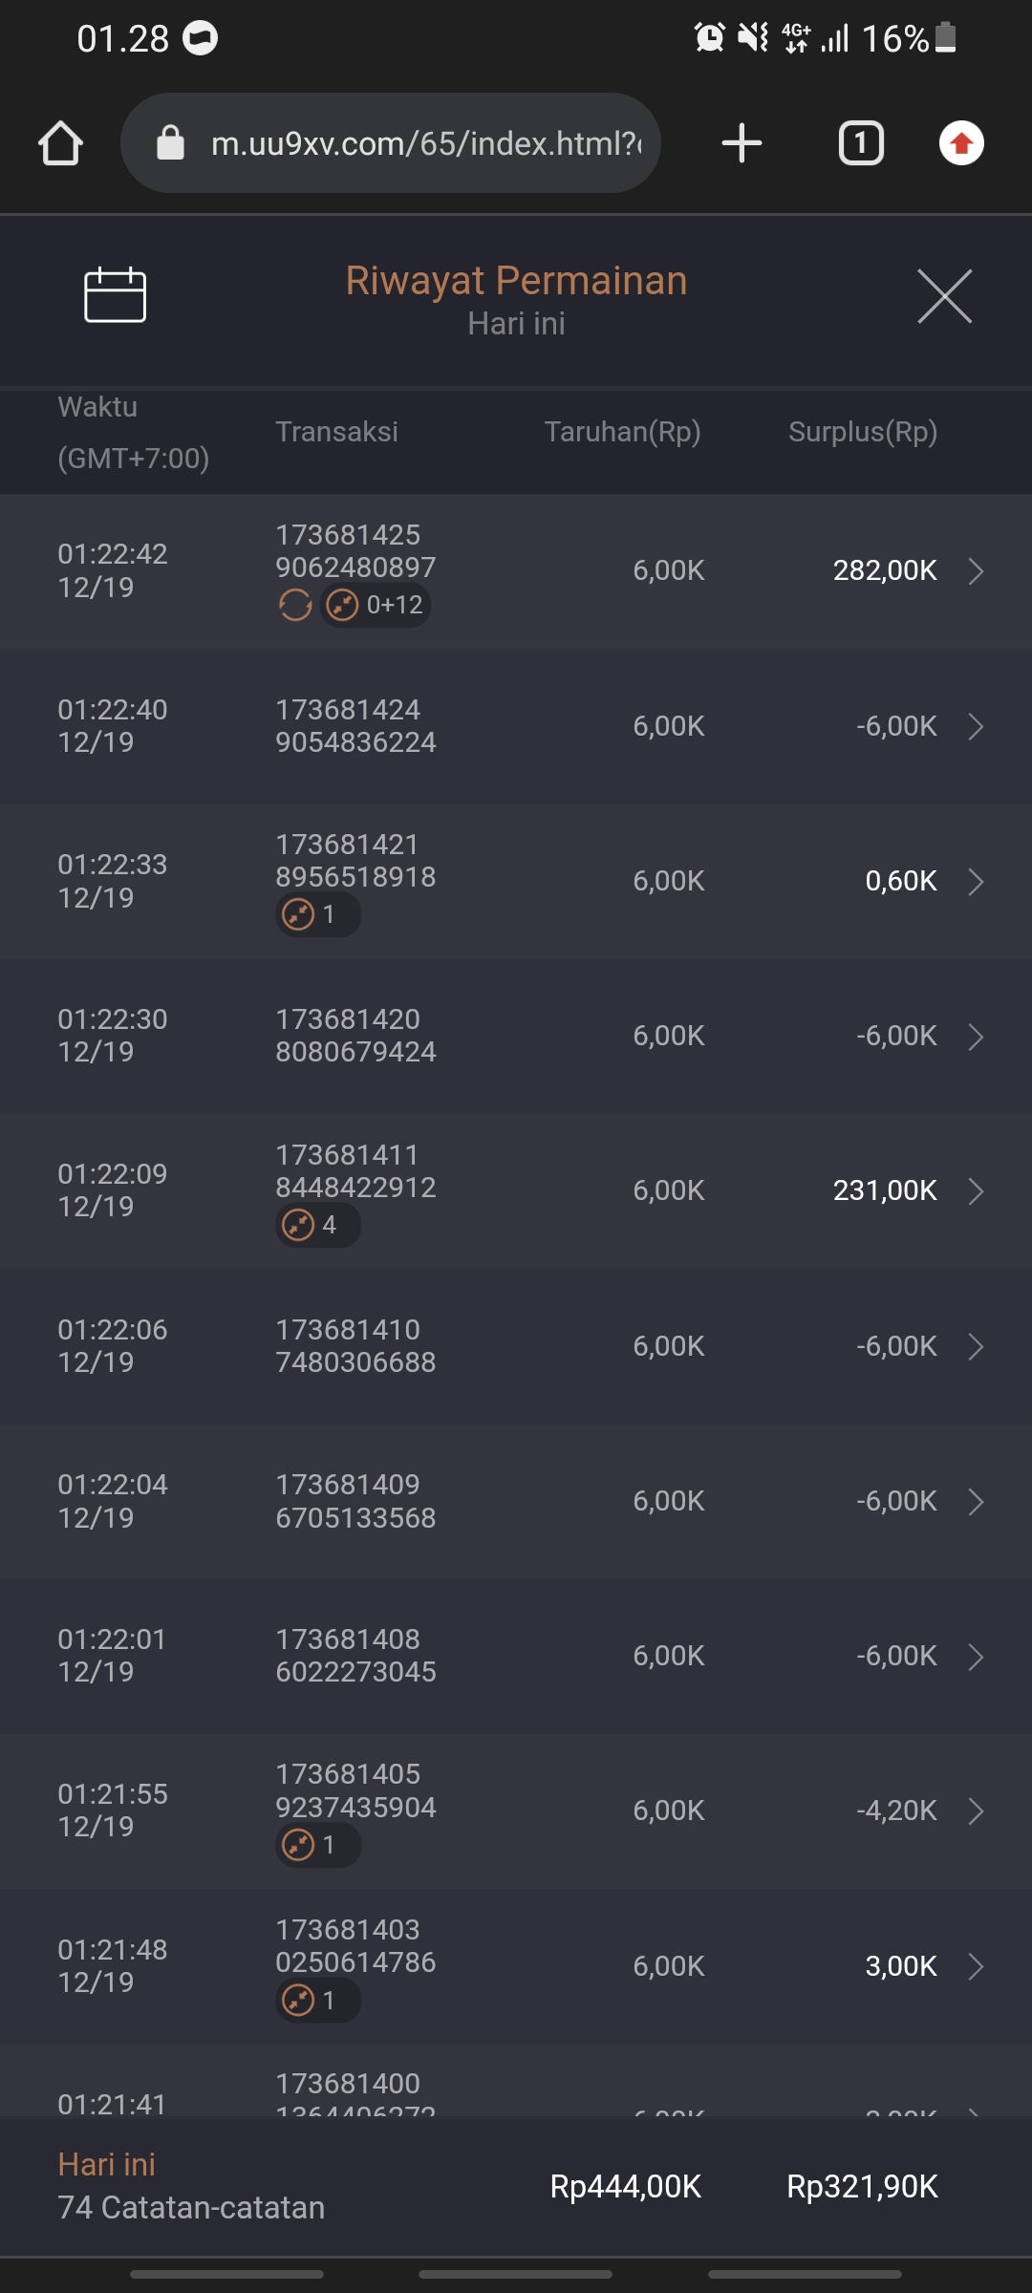
Task: Tap the red upload arrow browser icon
Action: pyautogui.click(x=961, y=143)
